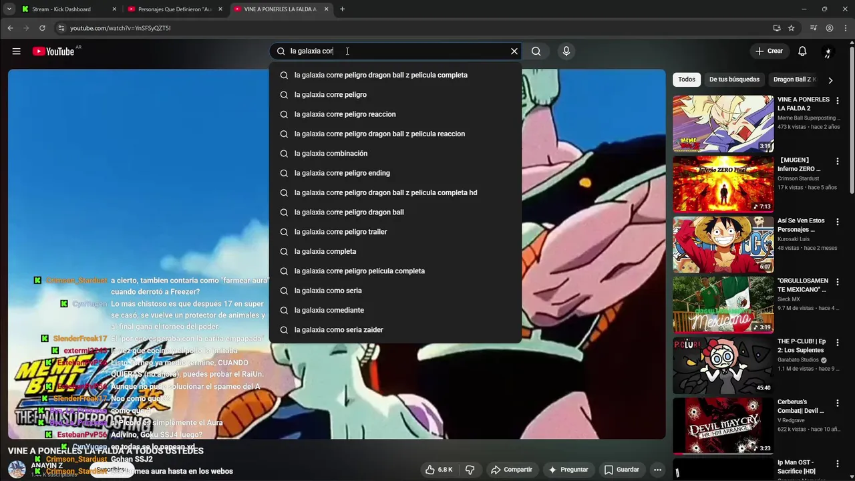Viewport: 855px width, 481px height.
Task: Open options for ORGULLOSAMENTE MEXICANO video
Action: [838, 283]
